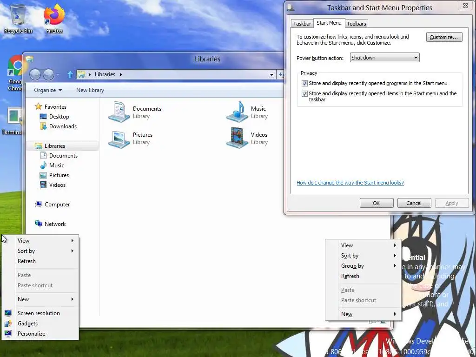
Task: Expand the arrow after Libraries in address bar
Action: pyautogui.click(x=121, y=74)
